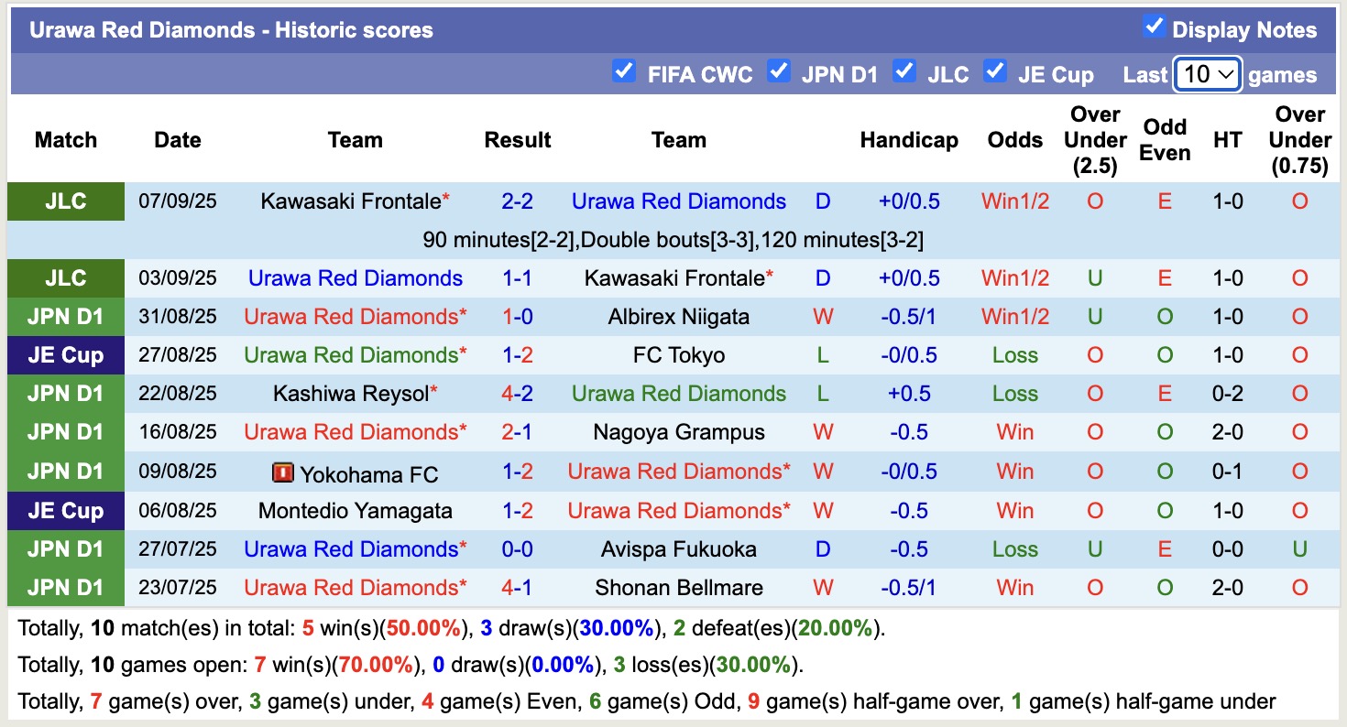Click the Handicap column header
Image resolution: width=1347 pixels, height=727 pixels.
point(909,140)
